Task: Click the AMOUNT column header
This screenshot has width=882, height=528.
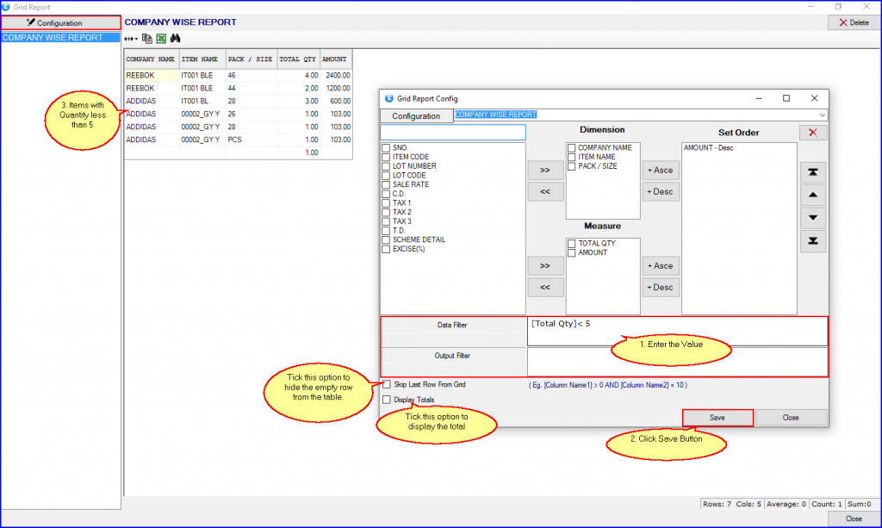Action: pos(336,59)
